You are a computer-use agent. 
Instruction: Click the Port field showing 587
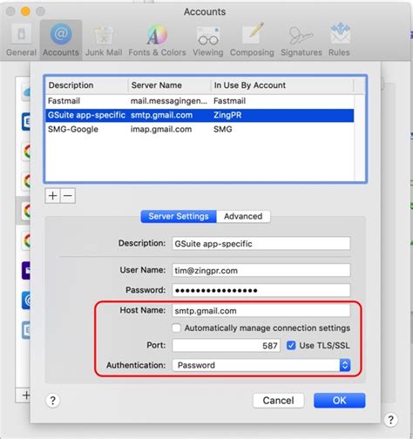click(226, 346)
